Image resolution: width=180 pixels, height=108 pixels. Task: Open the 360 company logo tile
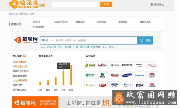[x=90, y=65]
